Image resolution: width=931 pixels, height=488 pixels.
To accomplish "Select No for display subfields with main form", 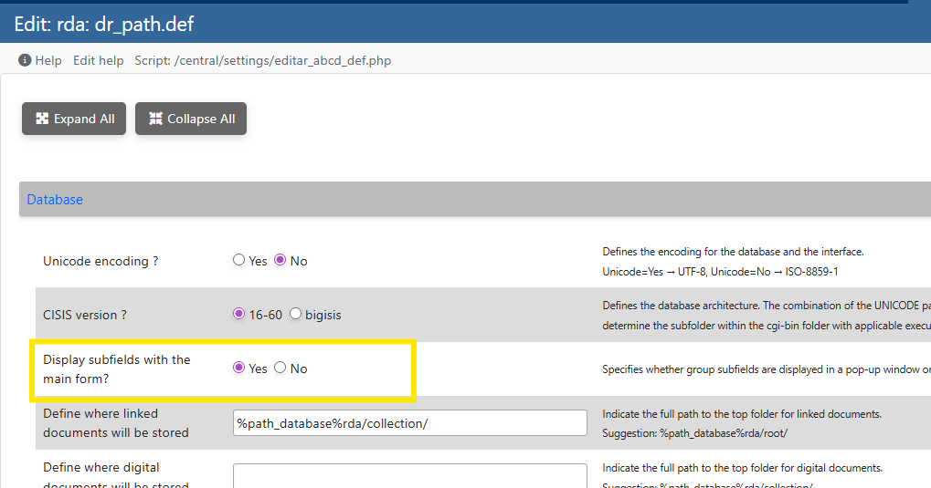I will 280,368.
